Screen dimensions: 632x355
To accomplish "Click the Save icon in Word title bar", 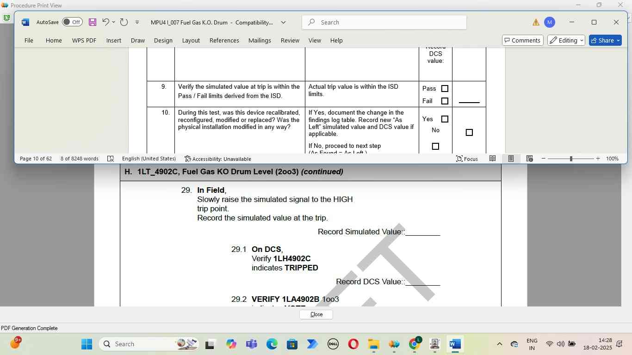I will click(93, 22).
